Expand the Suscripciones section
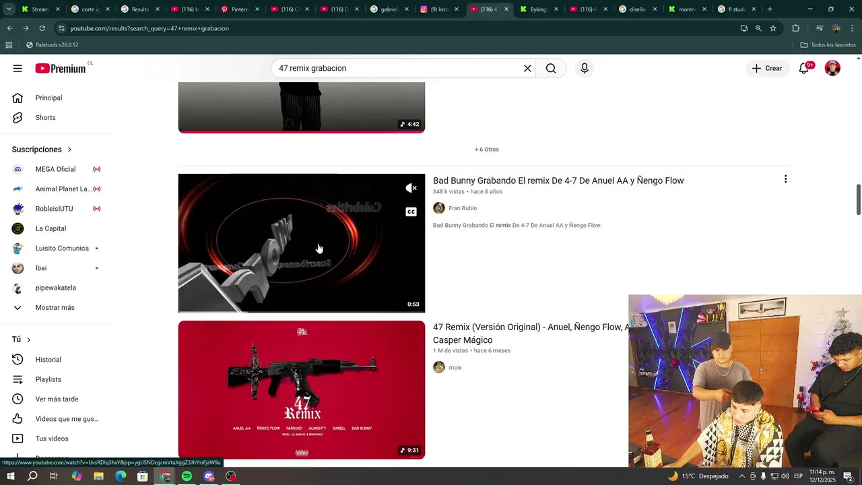 42,150
